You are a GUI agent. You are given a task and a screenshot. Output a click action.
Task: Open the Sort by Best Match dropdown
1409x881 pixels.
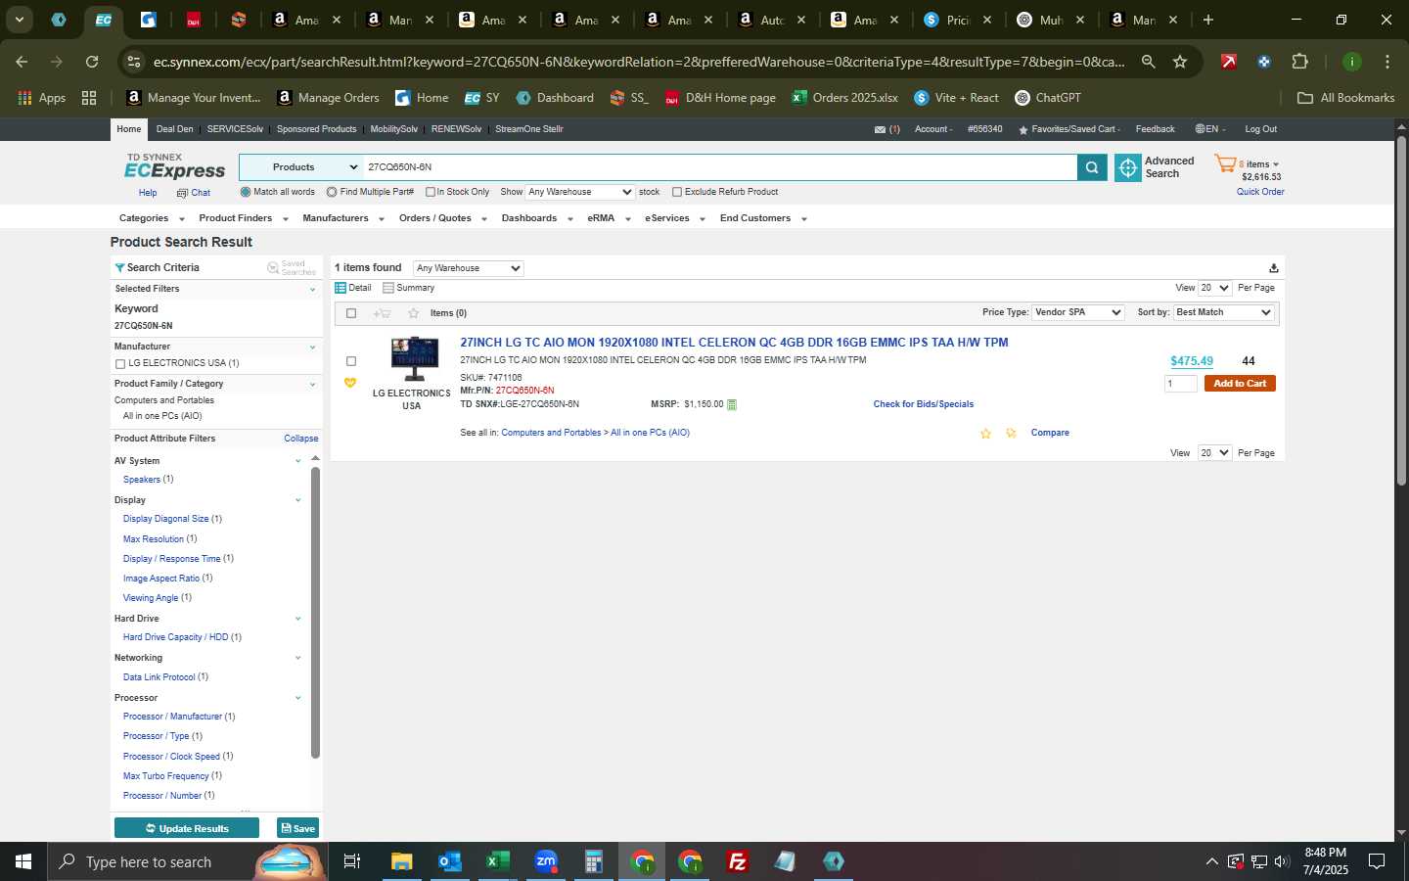point(1223,312)
